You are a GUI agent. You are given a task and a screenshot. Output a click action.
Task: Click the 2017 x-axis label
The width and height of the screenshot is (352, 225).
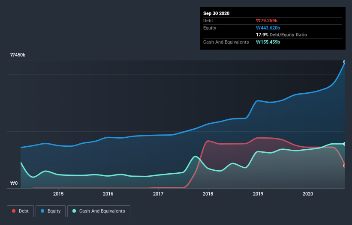158,194
